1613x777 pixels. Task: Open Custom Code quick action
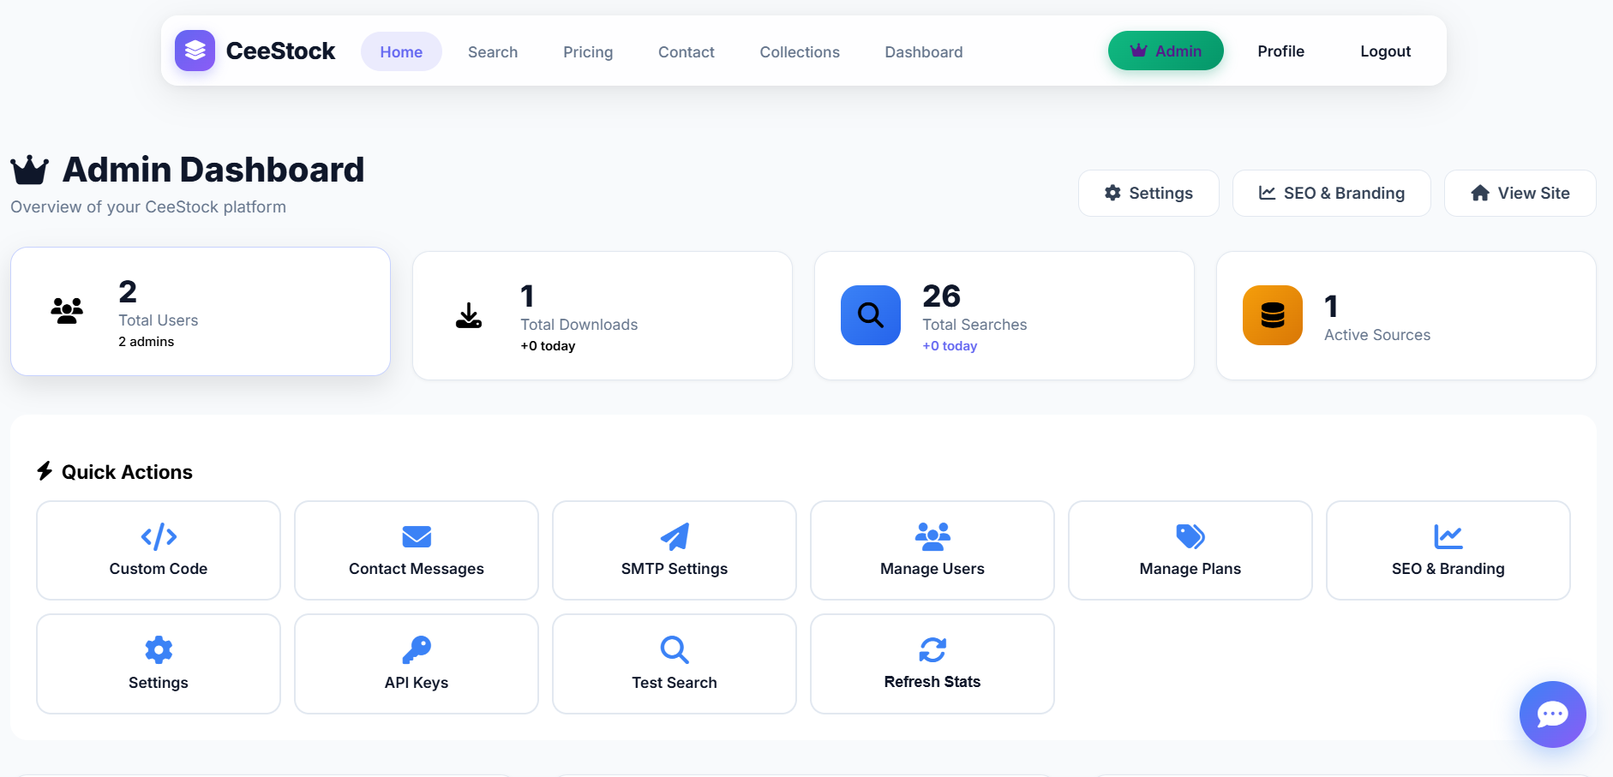(159, 550)
